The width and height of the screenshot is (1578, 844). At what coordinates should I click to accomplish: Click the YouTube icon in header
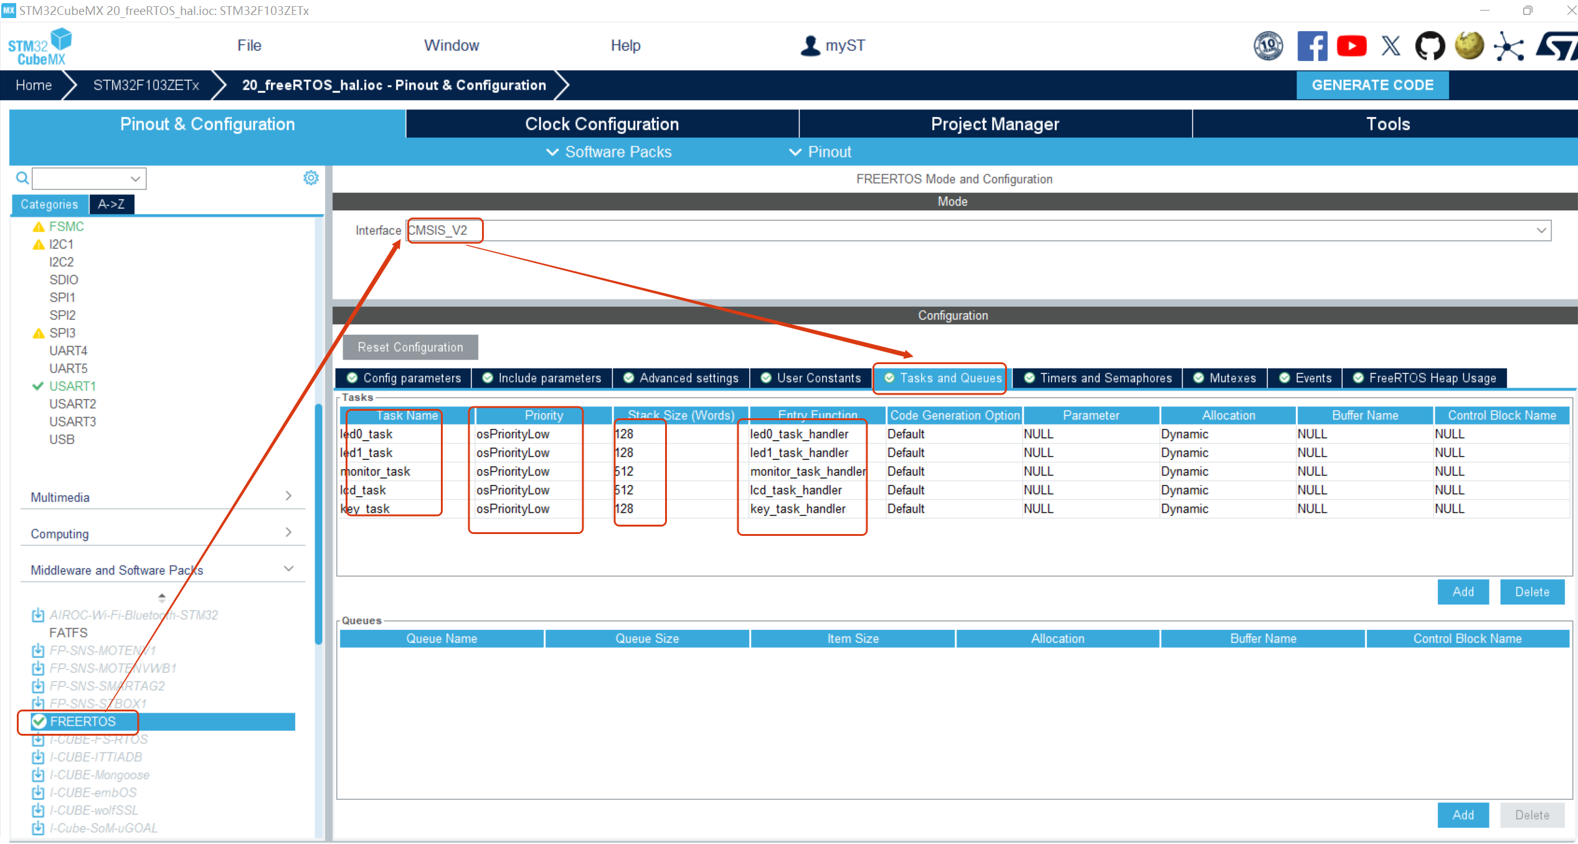pyautogui.click(x=1351, y=46)
